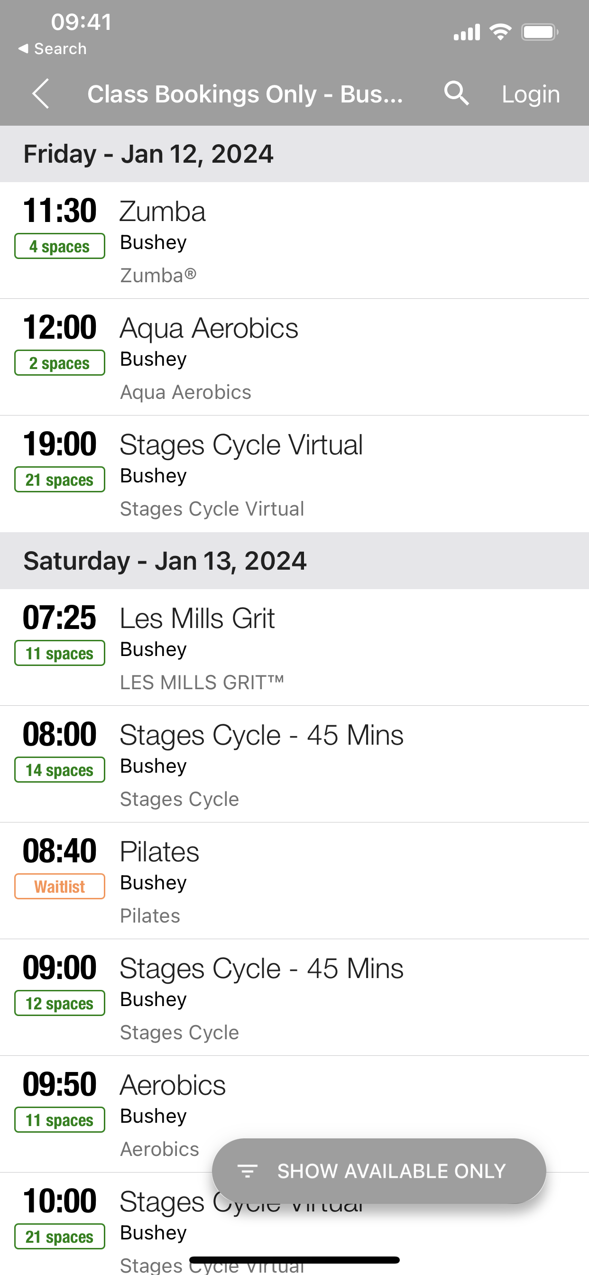The height and width of the screenshot is (1275, 589).
Task: Return to Search via status bar
Action: pyautogui.click(x=52, y=48)
